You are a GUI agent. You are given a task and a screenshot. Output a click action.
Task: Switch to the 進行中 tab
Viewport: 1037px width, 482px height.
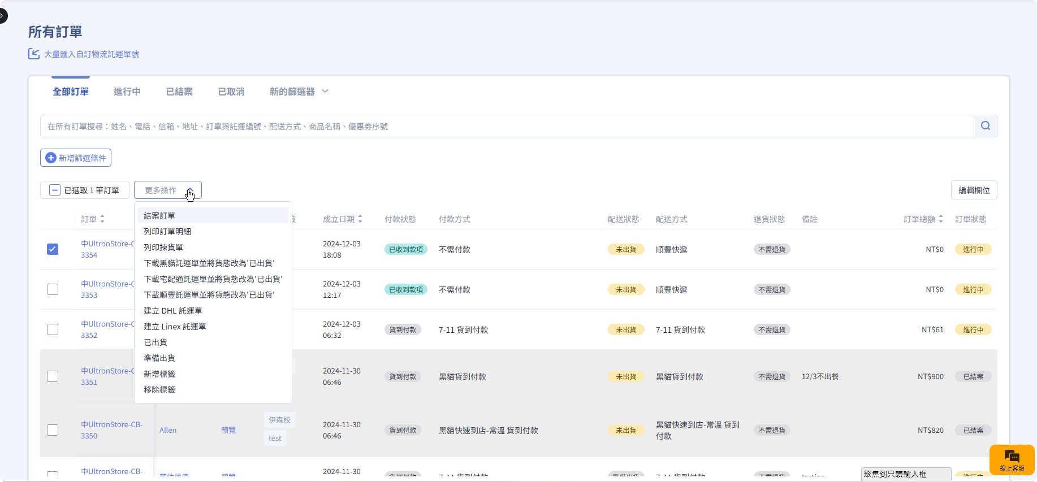[127, 92]
